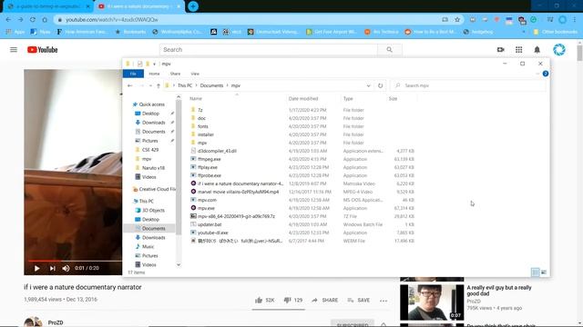Open A really evil guy video thumbnail
The width and height of the screenshot is (583, 327).
[x=432, y=302]
